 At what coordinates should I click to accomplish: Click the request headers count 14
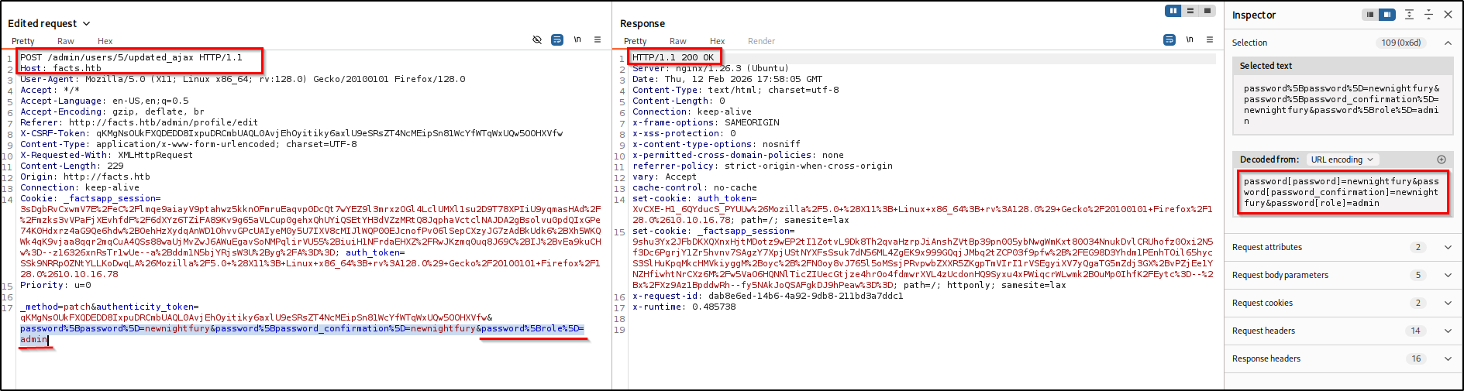tap(1416, 331)
